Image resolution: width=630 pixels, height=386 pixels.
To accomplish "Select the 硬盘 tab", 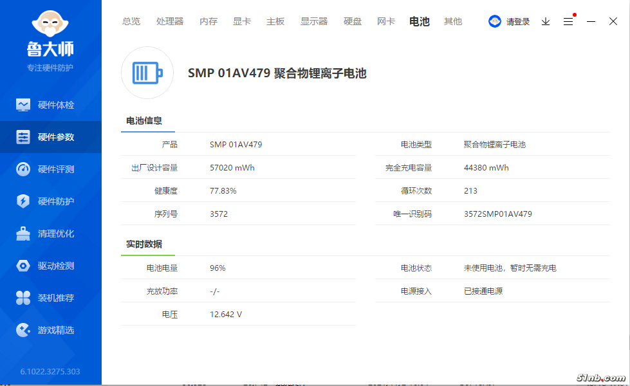I will pyautogui.click(x=353, y=21).
